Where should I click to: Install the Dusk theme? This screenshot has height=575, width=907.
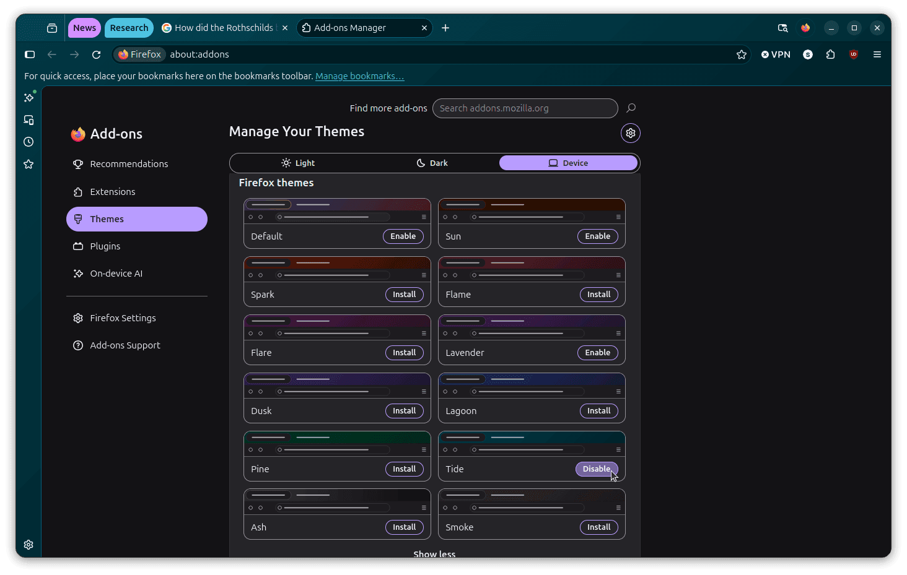pos(405,411)
